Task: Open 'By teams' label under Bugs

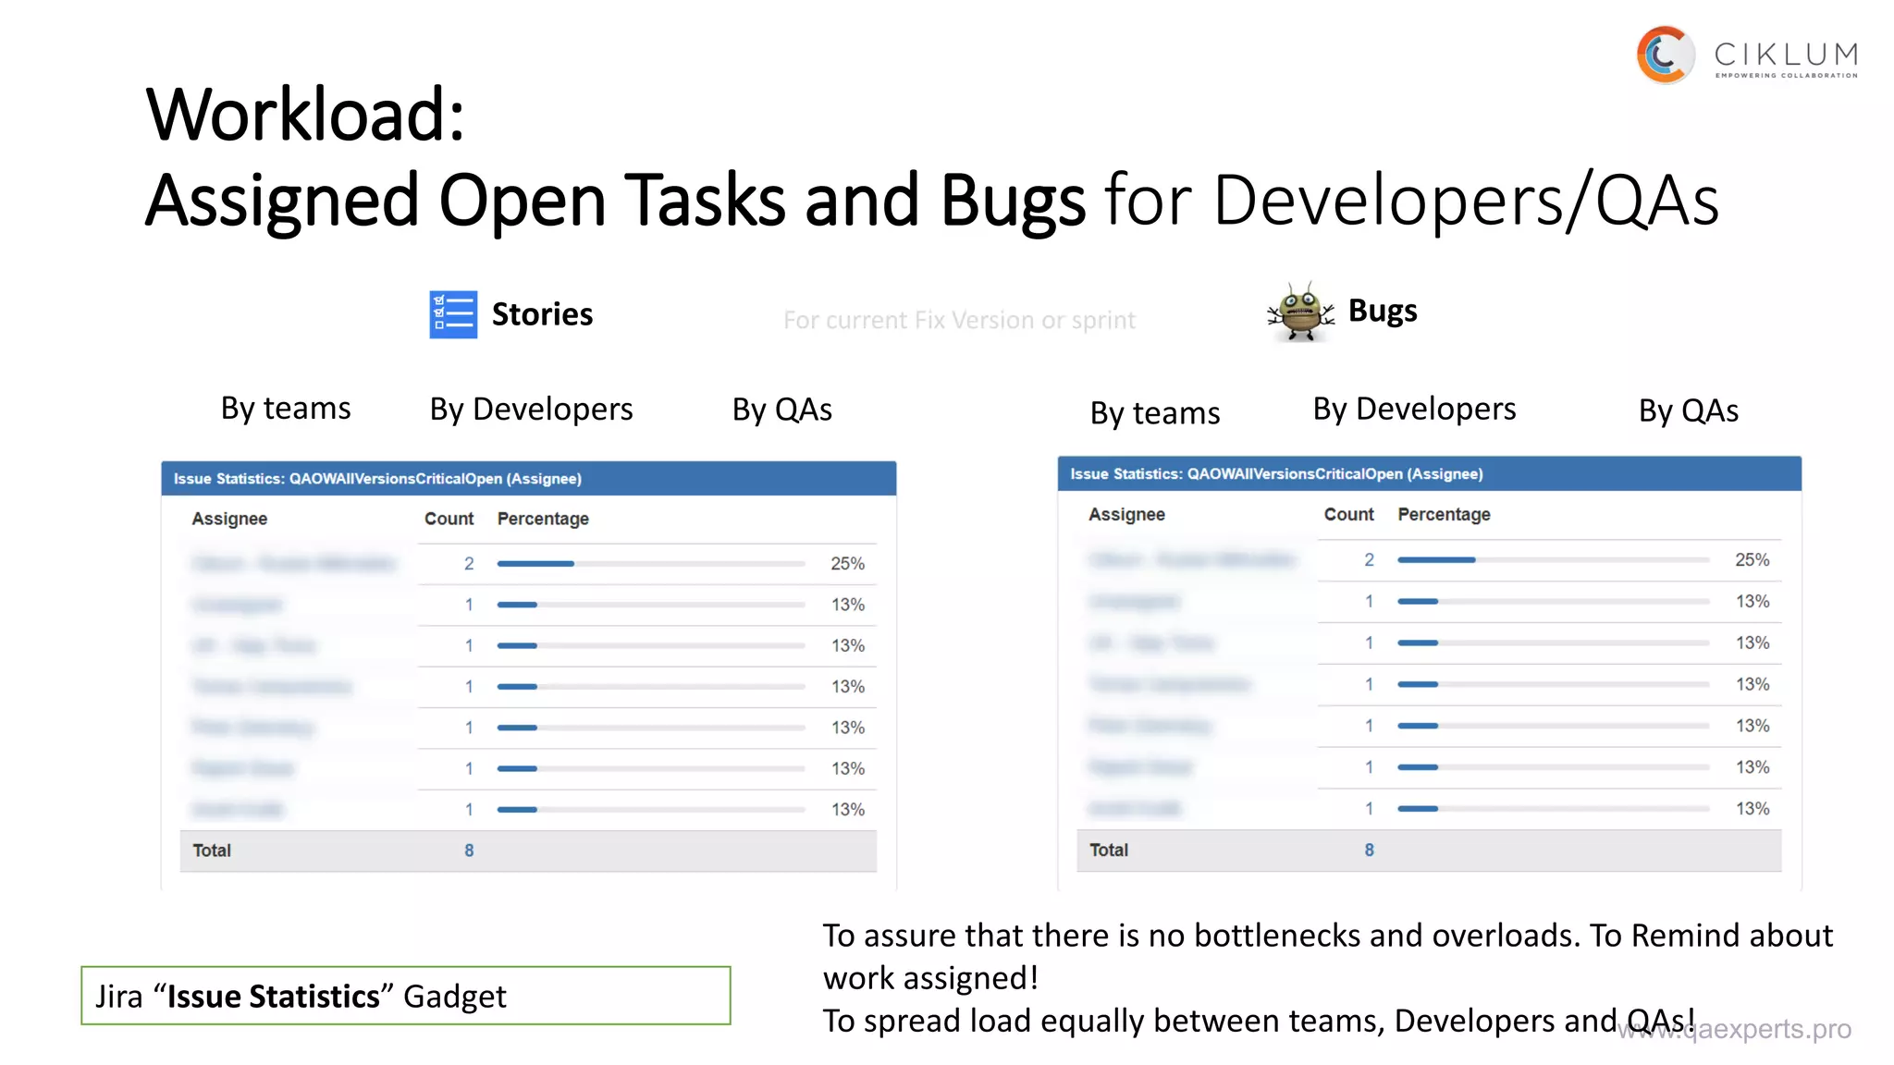Action: point(1155,412)
